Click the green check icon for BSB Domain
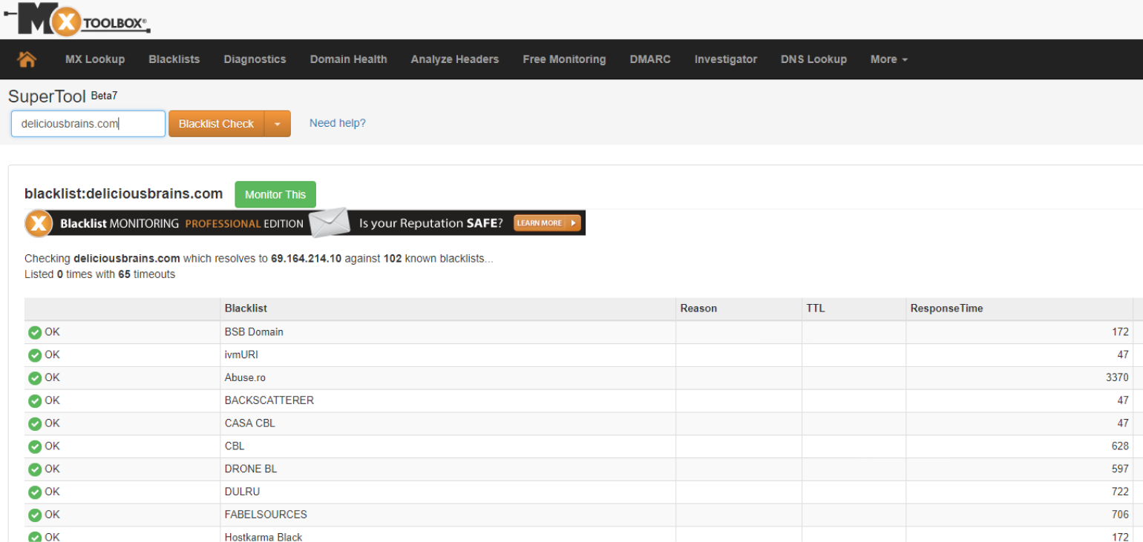Screen dimensions: 1143x542 pyautogui.click(x=35, y=332)
